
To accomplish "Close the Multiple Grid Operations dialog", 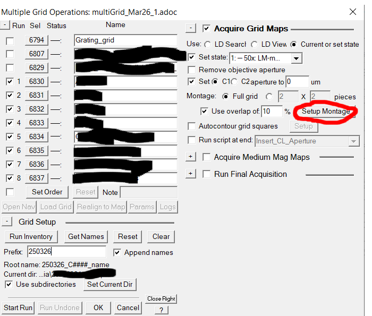I will coord(353,12).
